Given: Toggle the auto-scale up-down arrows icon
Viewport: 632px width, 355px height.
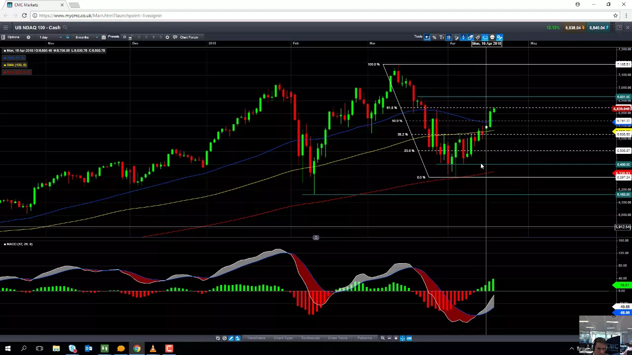Looking at the screenshot, I should click(237, 338).
